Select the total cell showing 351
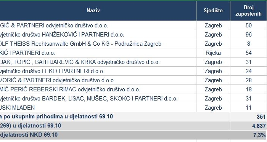 click(261, 117)
